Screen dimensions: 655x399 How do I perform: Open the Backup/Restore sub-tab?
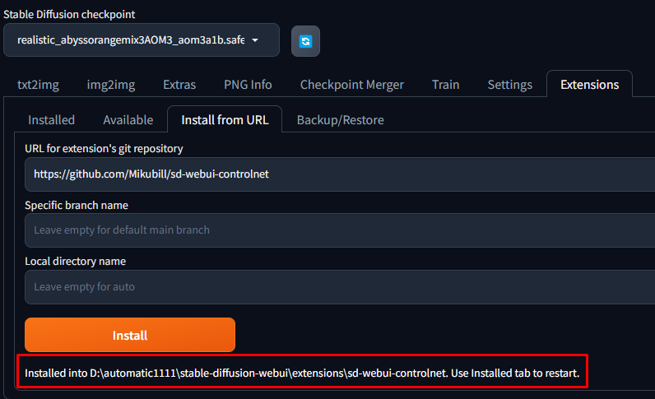[x=340, y=120]
